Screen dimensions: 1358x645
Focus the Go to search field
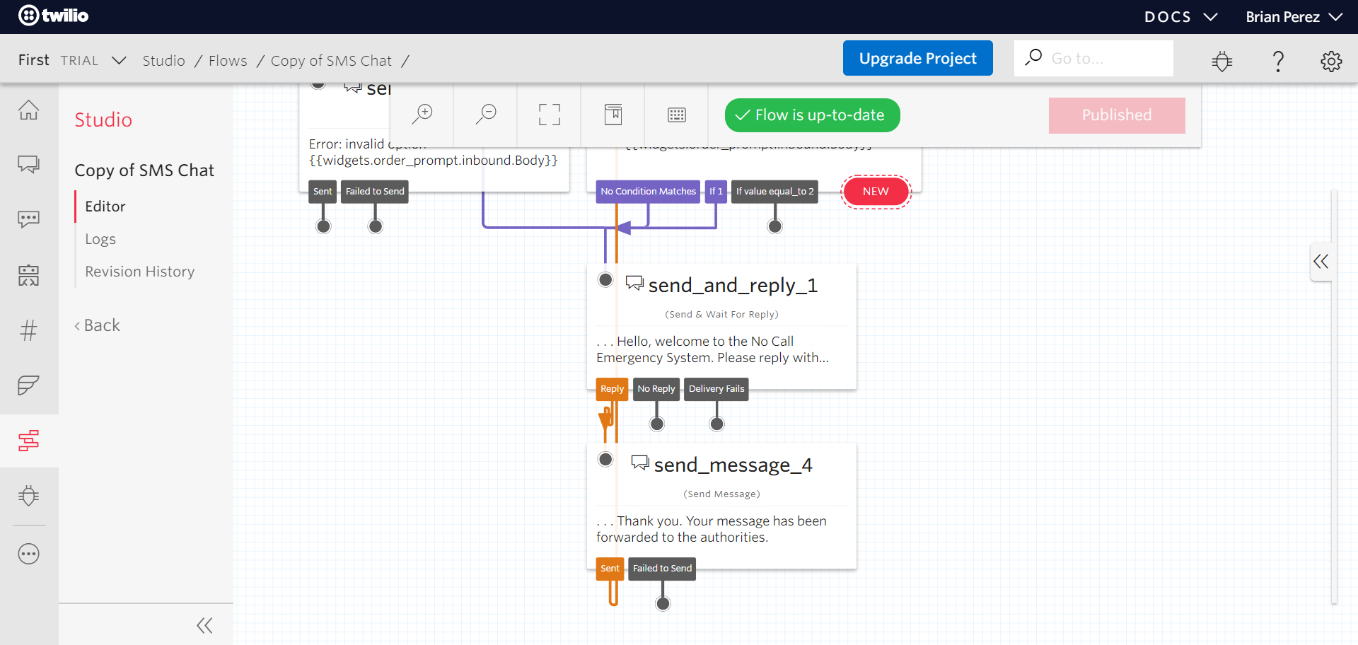(1093, 58)
